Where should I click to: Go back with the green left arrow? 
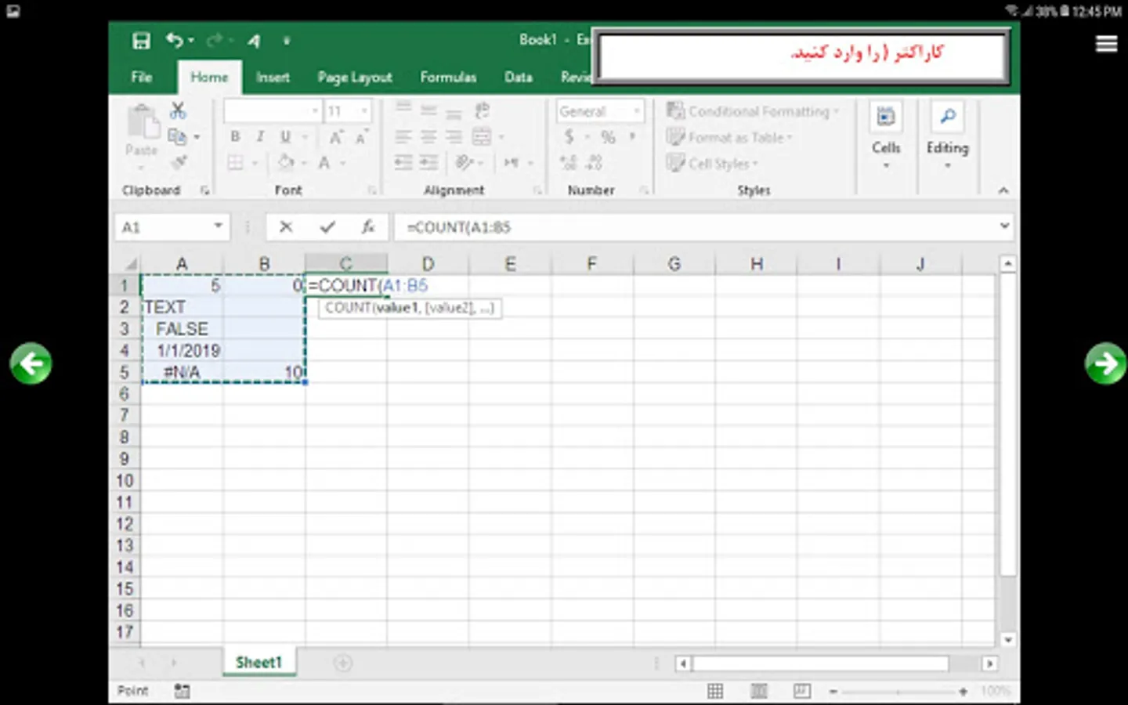pyautogui.click(x=31, y=363)
